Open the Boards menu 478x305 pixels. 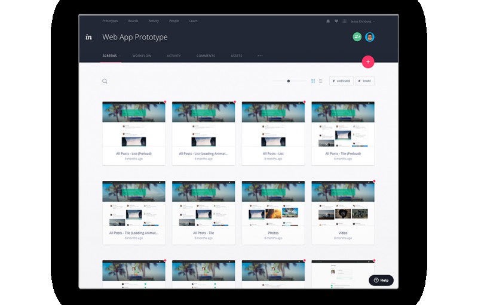(133, 21)
